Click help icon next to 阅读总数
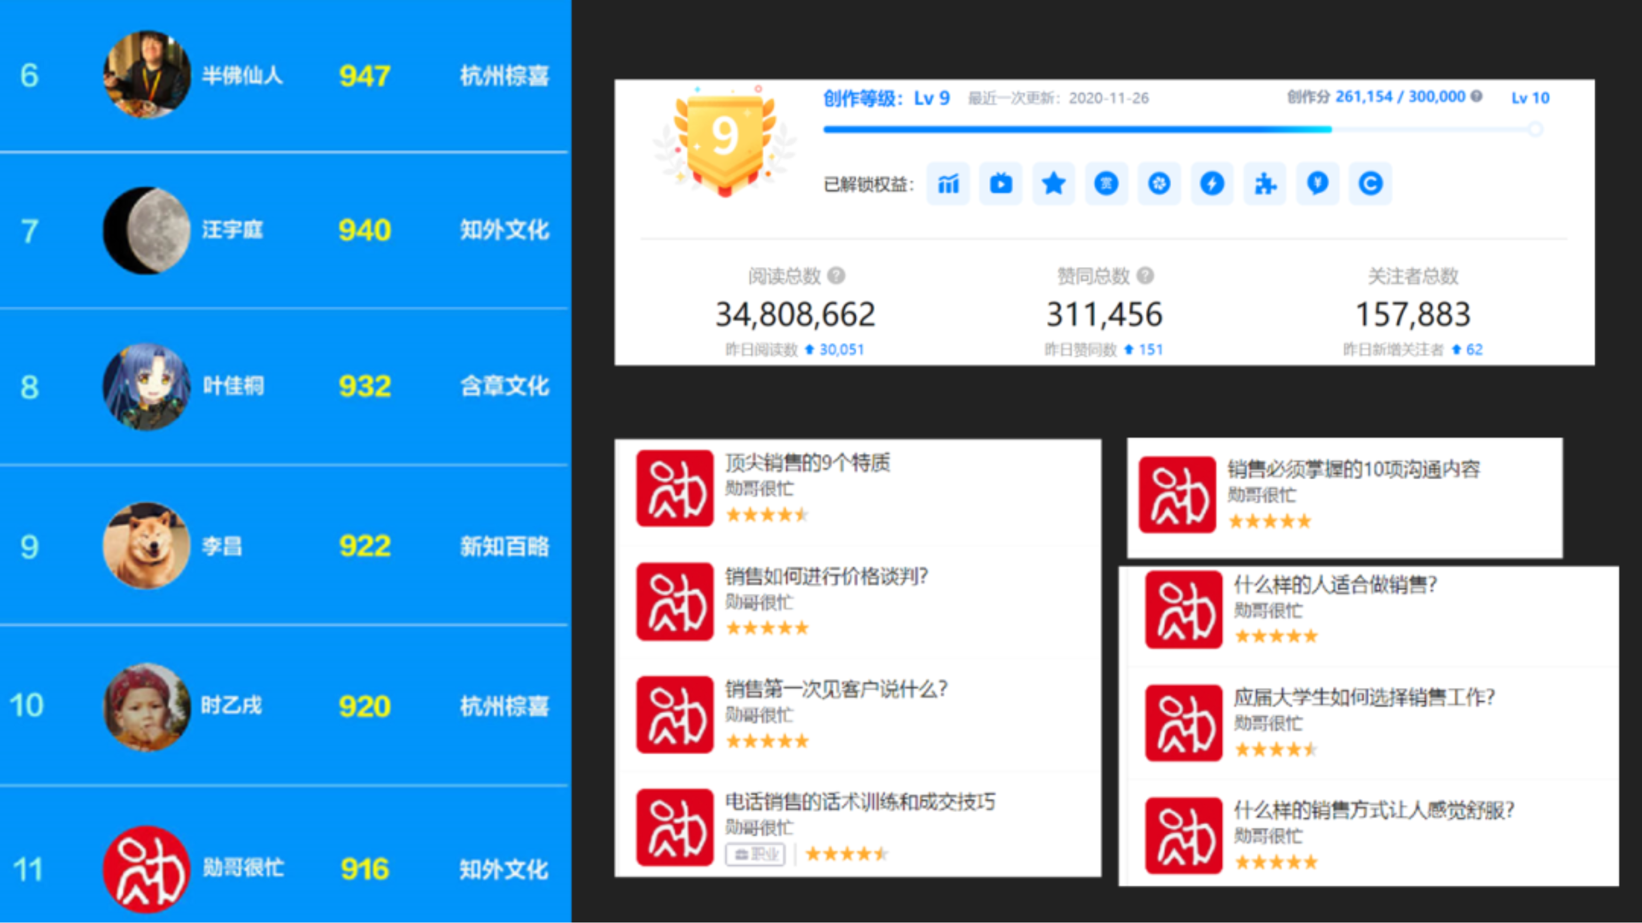The image size is (1642, 923). click(836, 275)
